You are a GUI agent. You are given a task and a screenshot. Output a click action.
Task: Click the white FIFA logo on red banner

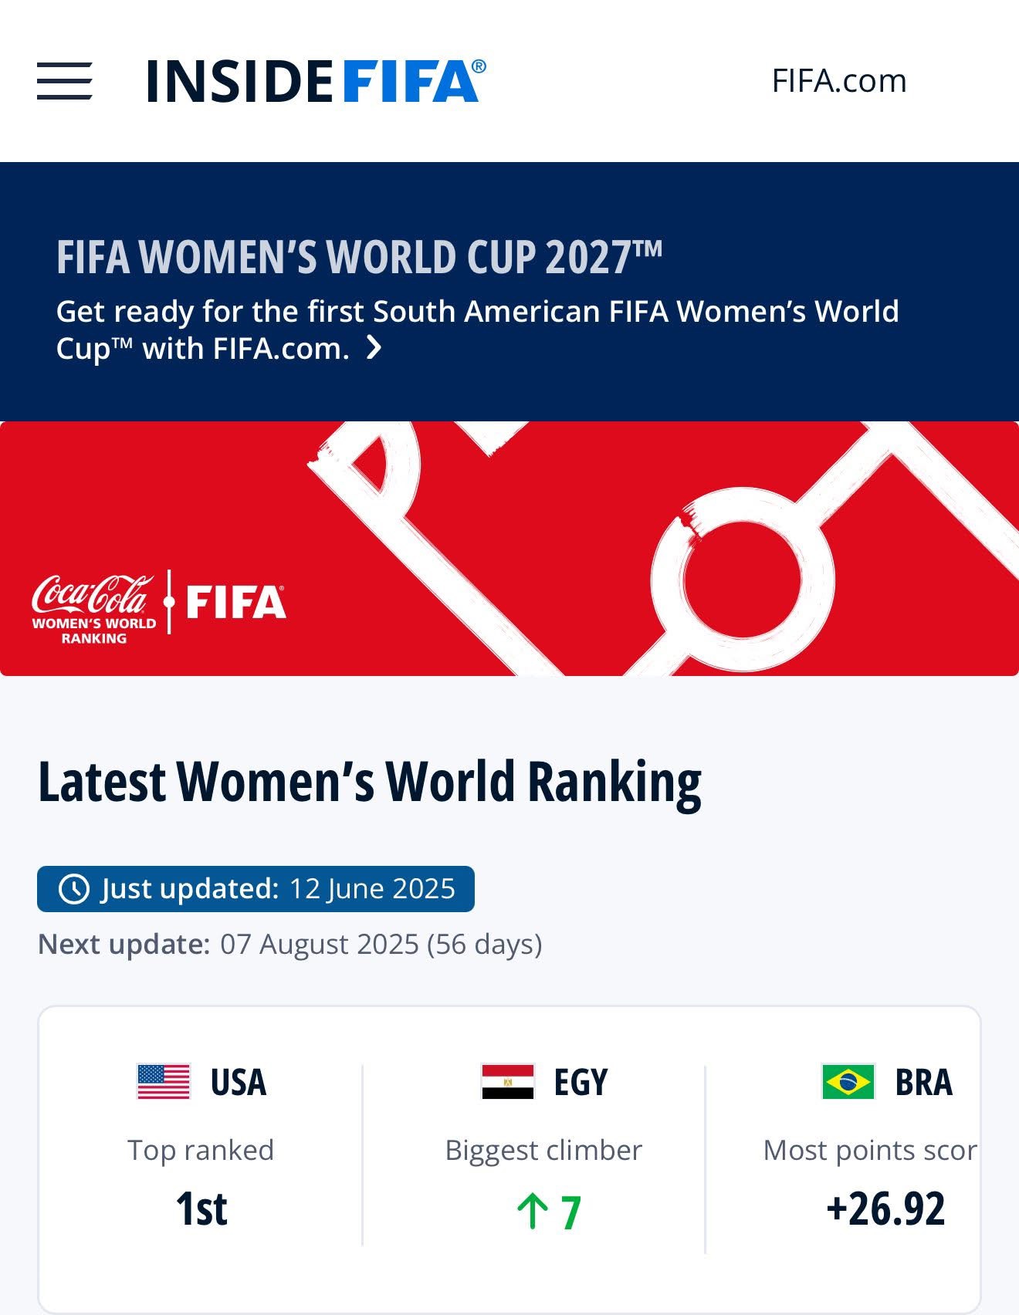pos(235,603)
